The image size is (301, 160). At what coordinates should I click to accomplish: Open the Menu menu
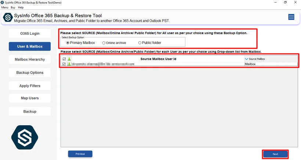(x=5, y=7)
